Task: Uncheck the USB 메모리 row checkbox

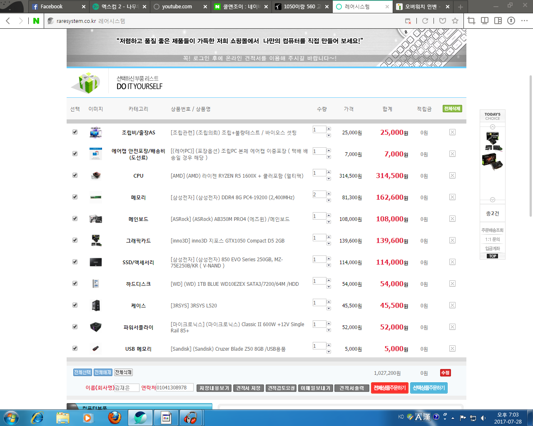Action: click(x=75, y=348)
